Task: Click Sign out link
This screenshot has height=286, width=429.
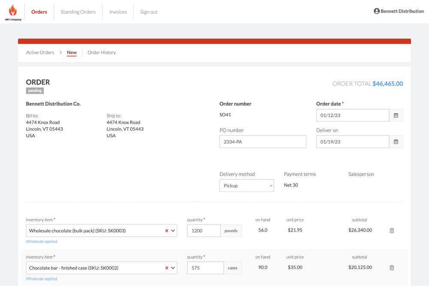Action: (149, 12)
